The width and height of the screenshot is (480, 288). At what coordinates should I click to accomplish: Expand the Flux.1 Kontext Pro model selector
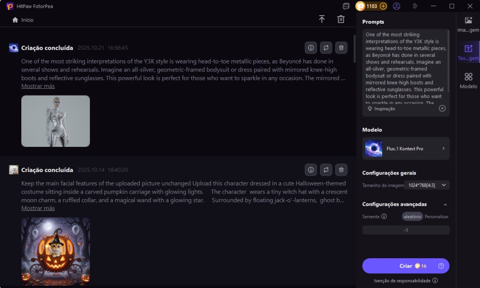pyautogui.click(x=406, y=148)
